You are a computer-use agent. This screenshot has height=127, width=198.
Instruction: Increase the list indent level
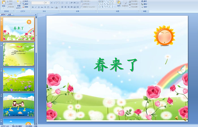click(x=74, y=3)
